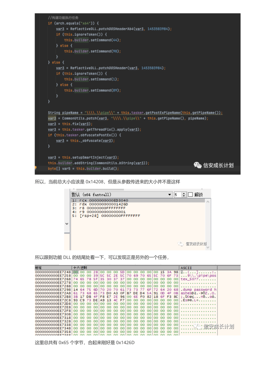The height and width of the screenshot is (389, 275).
Task: Click the 'byte[] var5 = this.builder.build();' line
Action: click(x=83, y=168)
